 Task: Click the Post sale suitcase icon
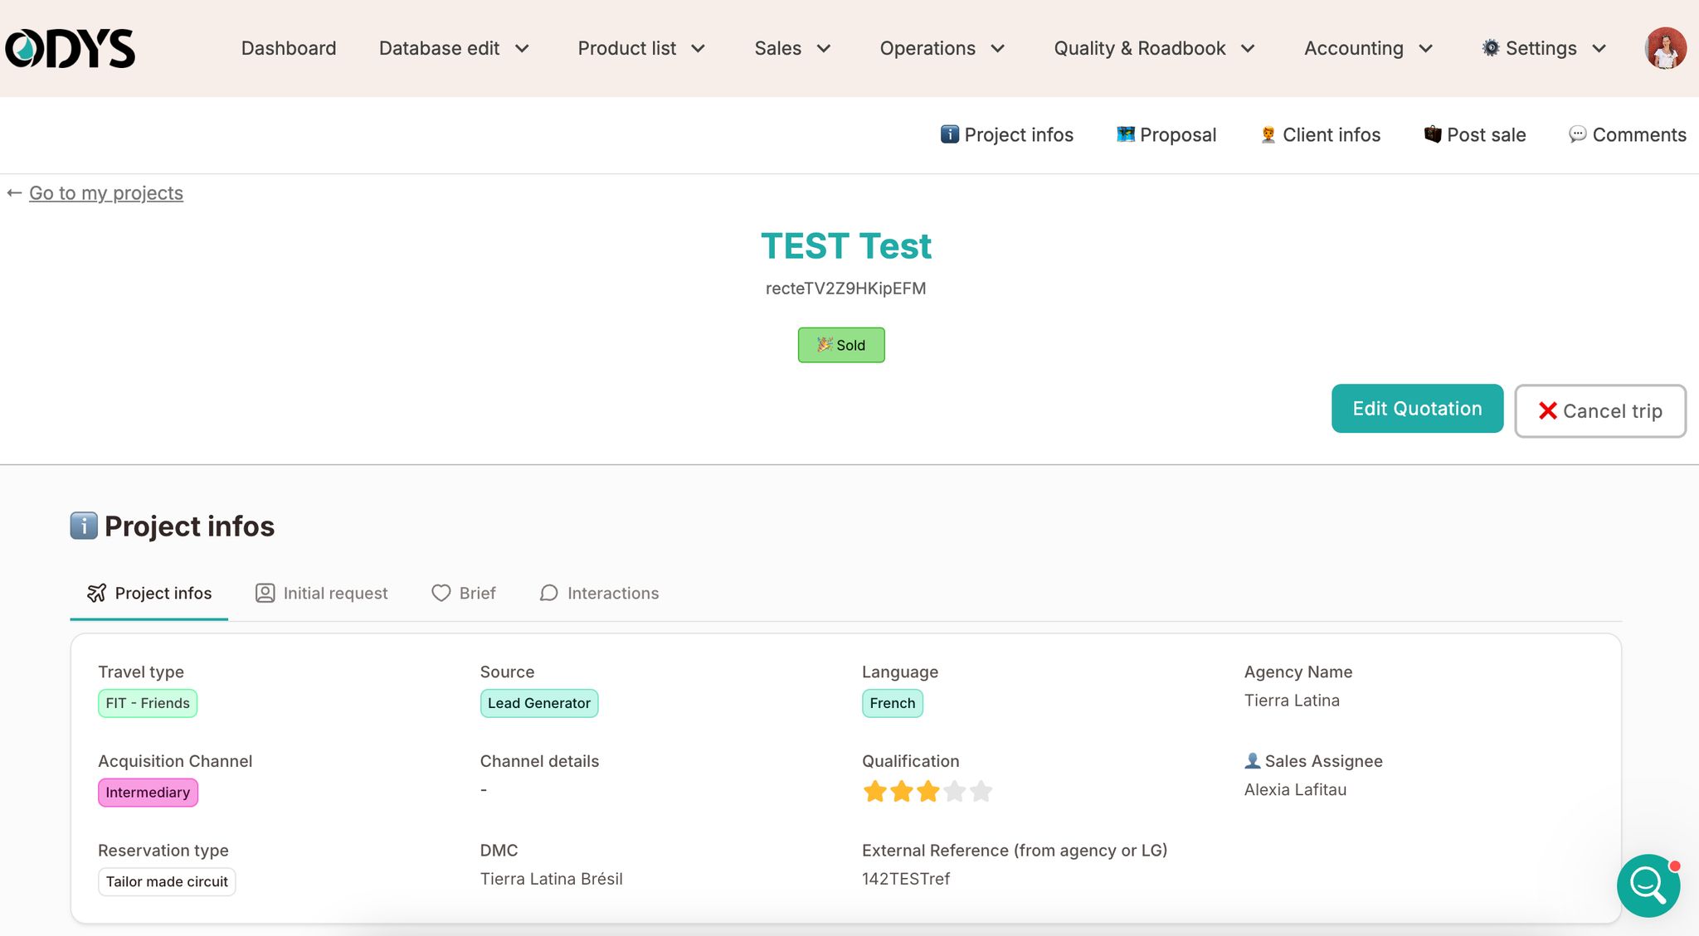[1433, 134]
